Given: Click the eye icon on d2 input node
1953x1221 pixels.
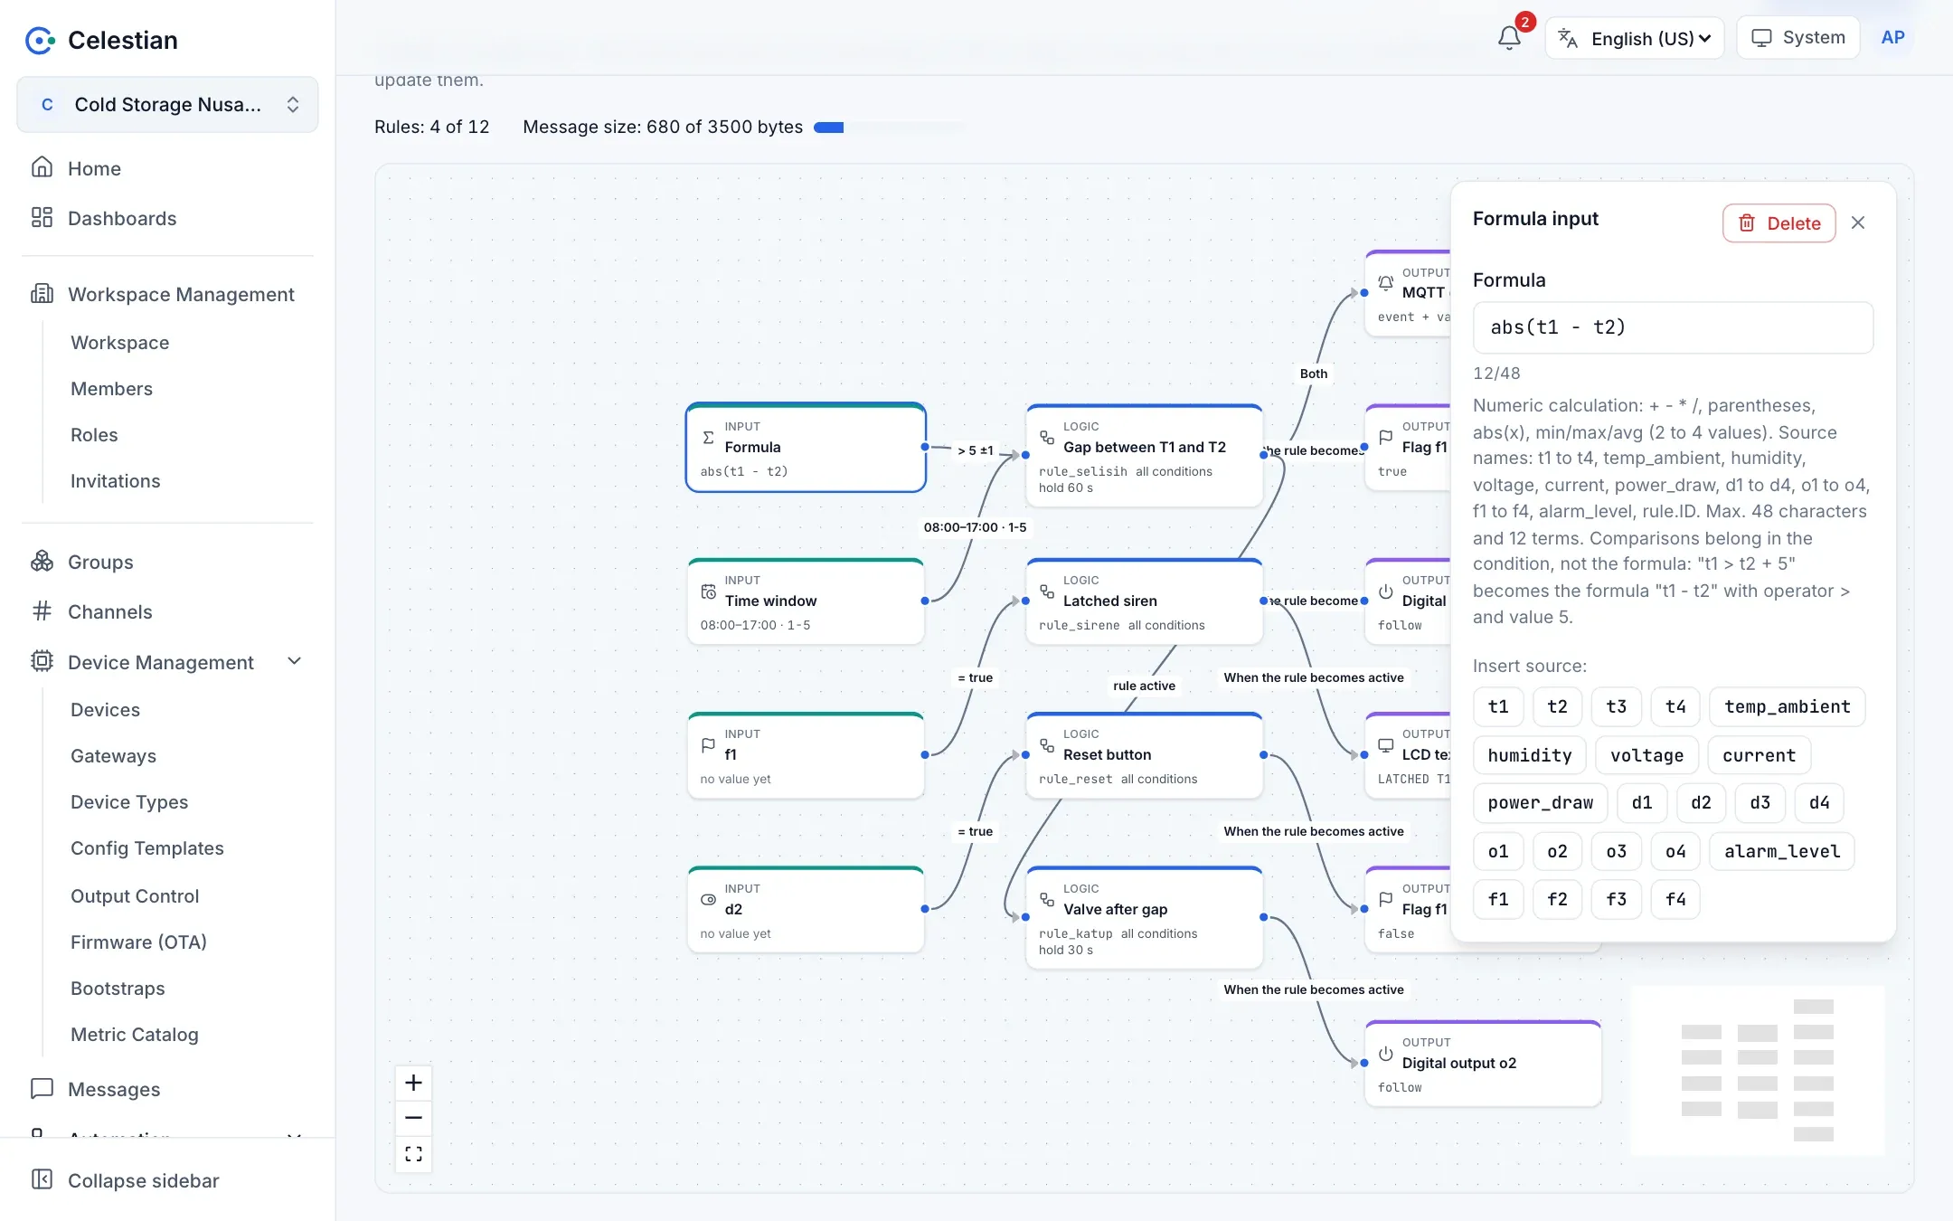Looking at the screenshot, I should (709, 900).
